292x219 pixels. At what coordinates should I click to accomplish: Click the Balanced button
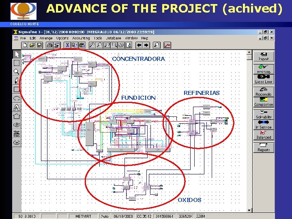click(264, 135)
